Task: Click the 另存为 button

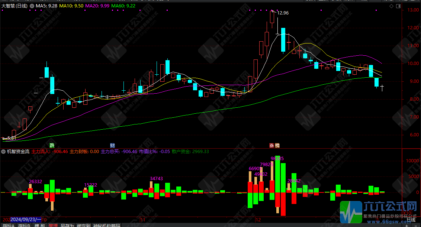Action: click(67, 225)
